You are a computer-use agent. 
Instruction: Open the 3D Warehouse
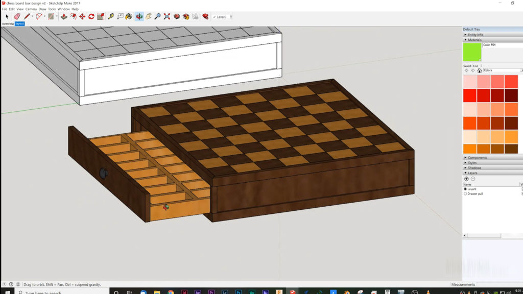(177, 17)
